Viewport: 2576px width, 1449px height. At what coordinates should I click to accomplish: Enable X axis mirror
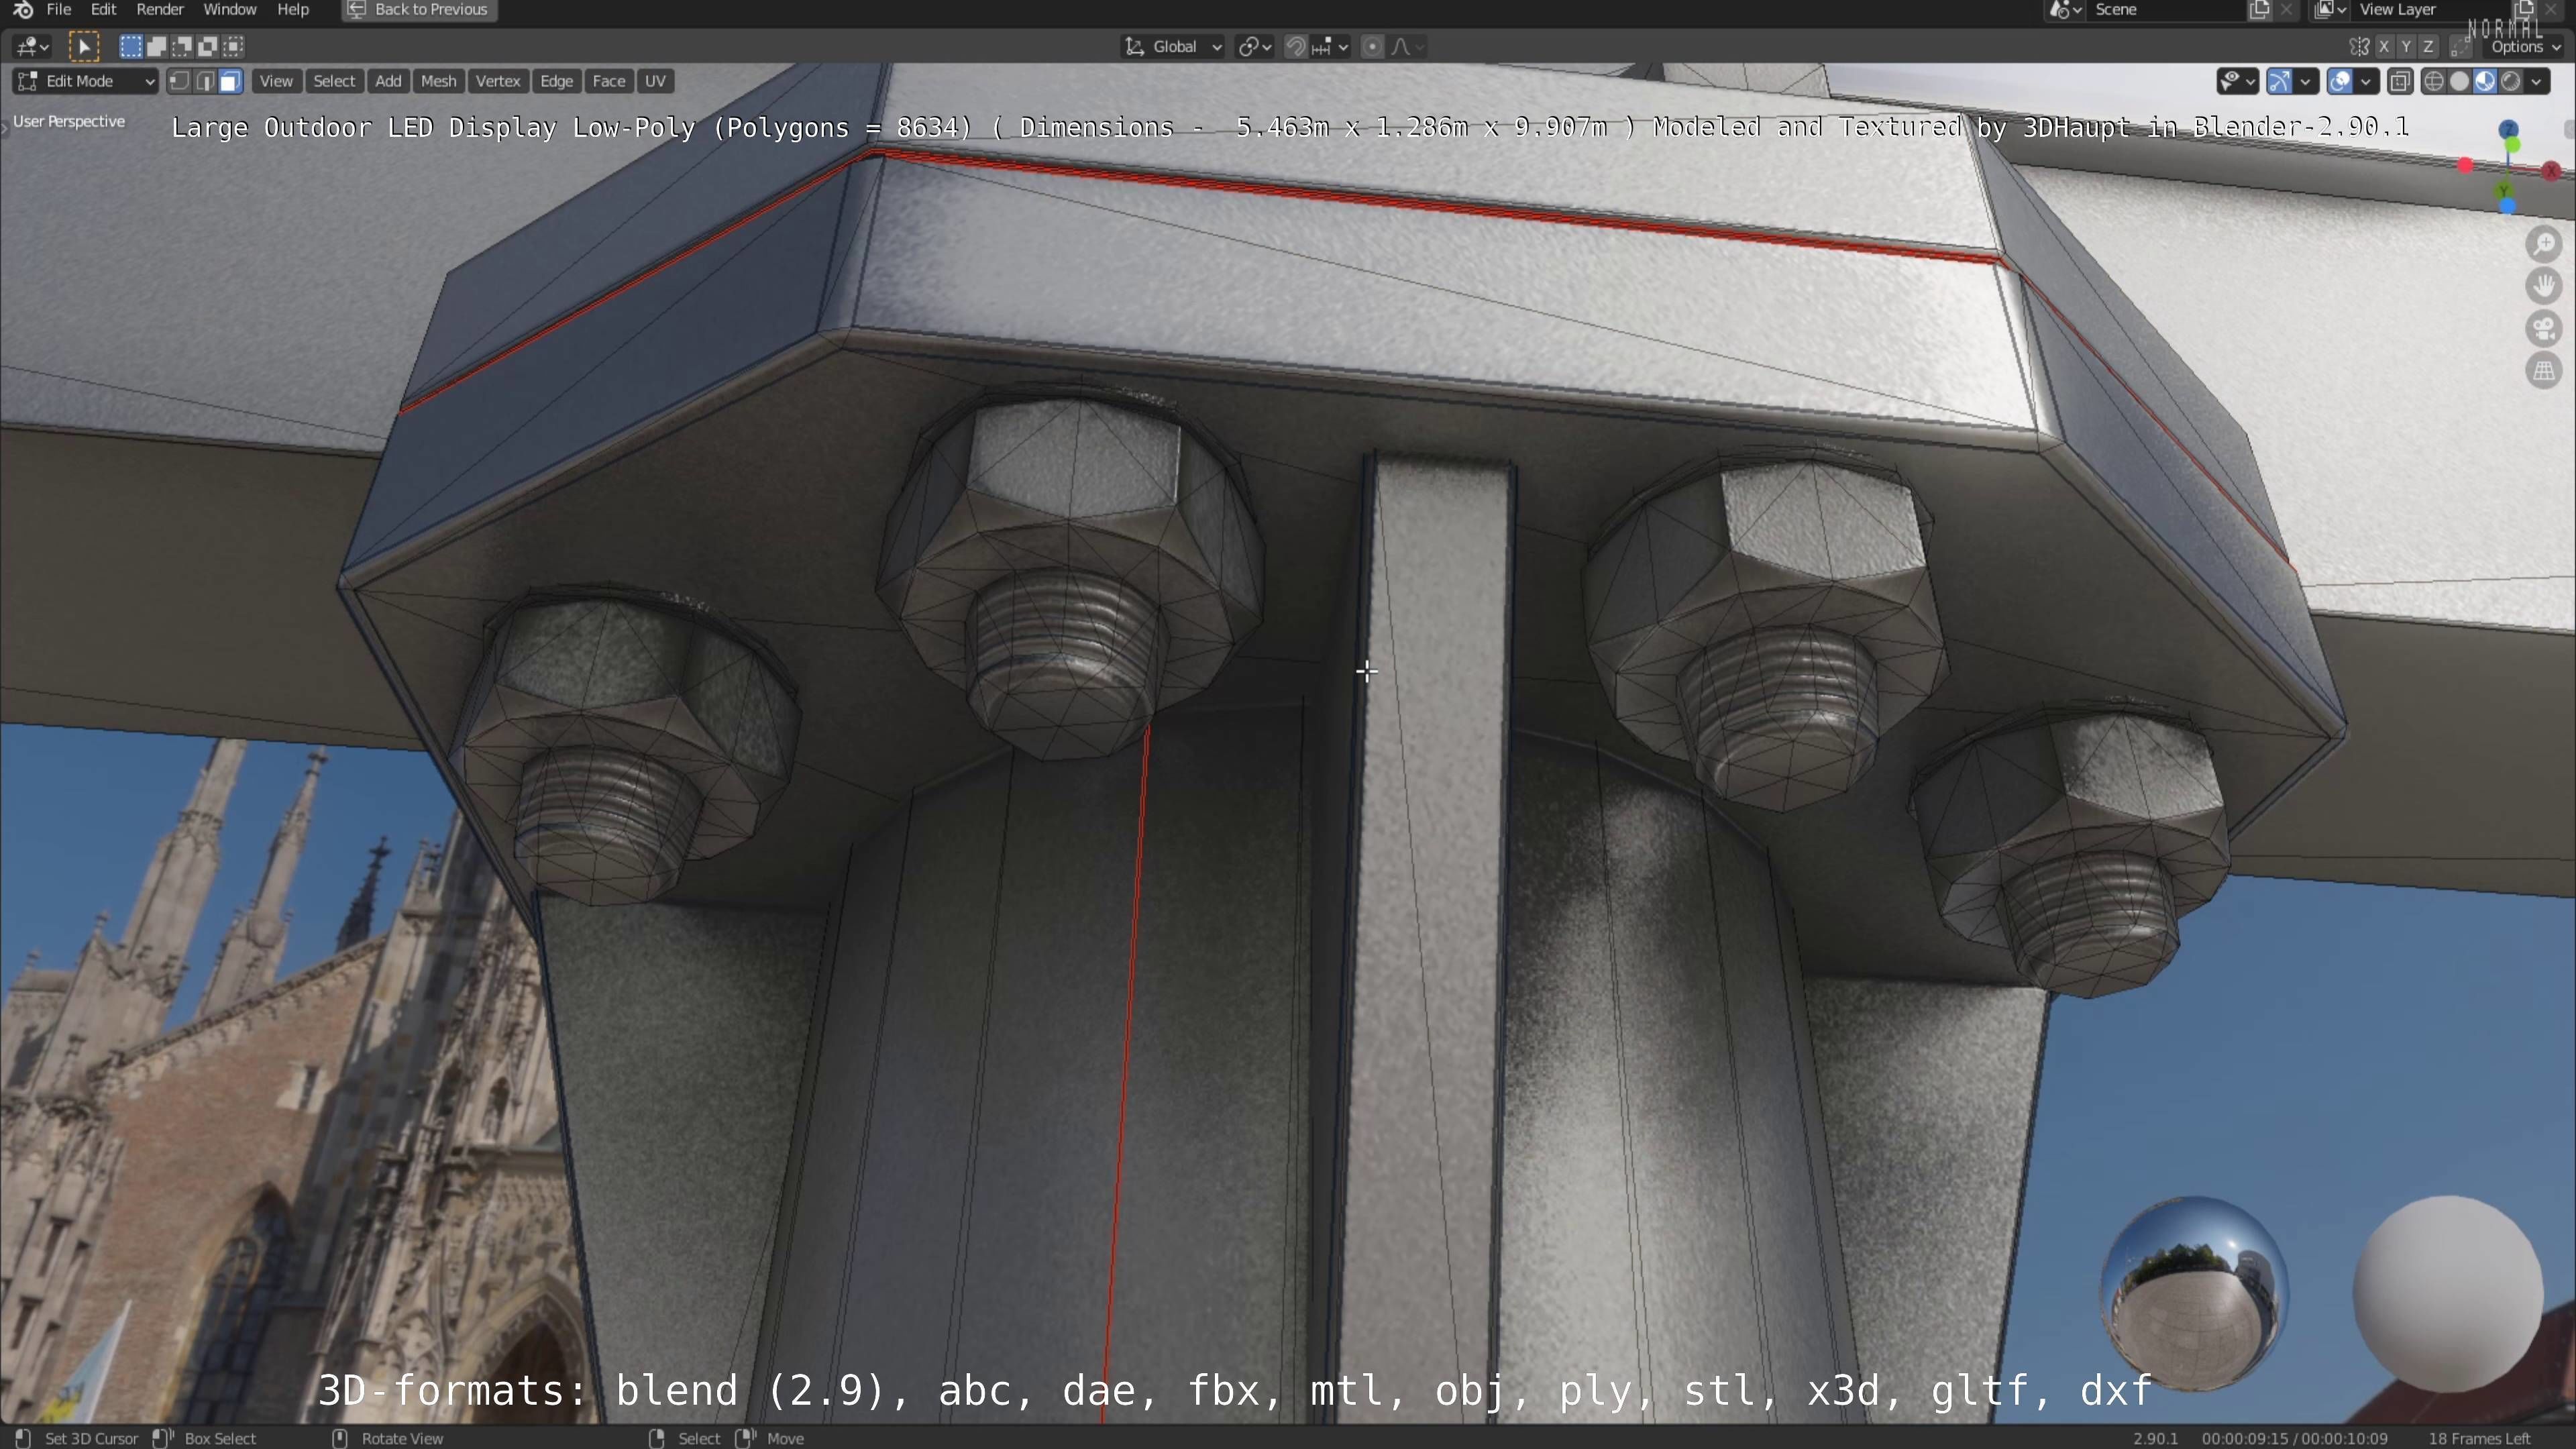2384,46
